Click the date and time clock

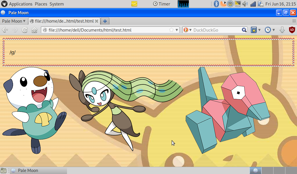pyautogui.click(x=280, y=4)
